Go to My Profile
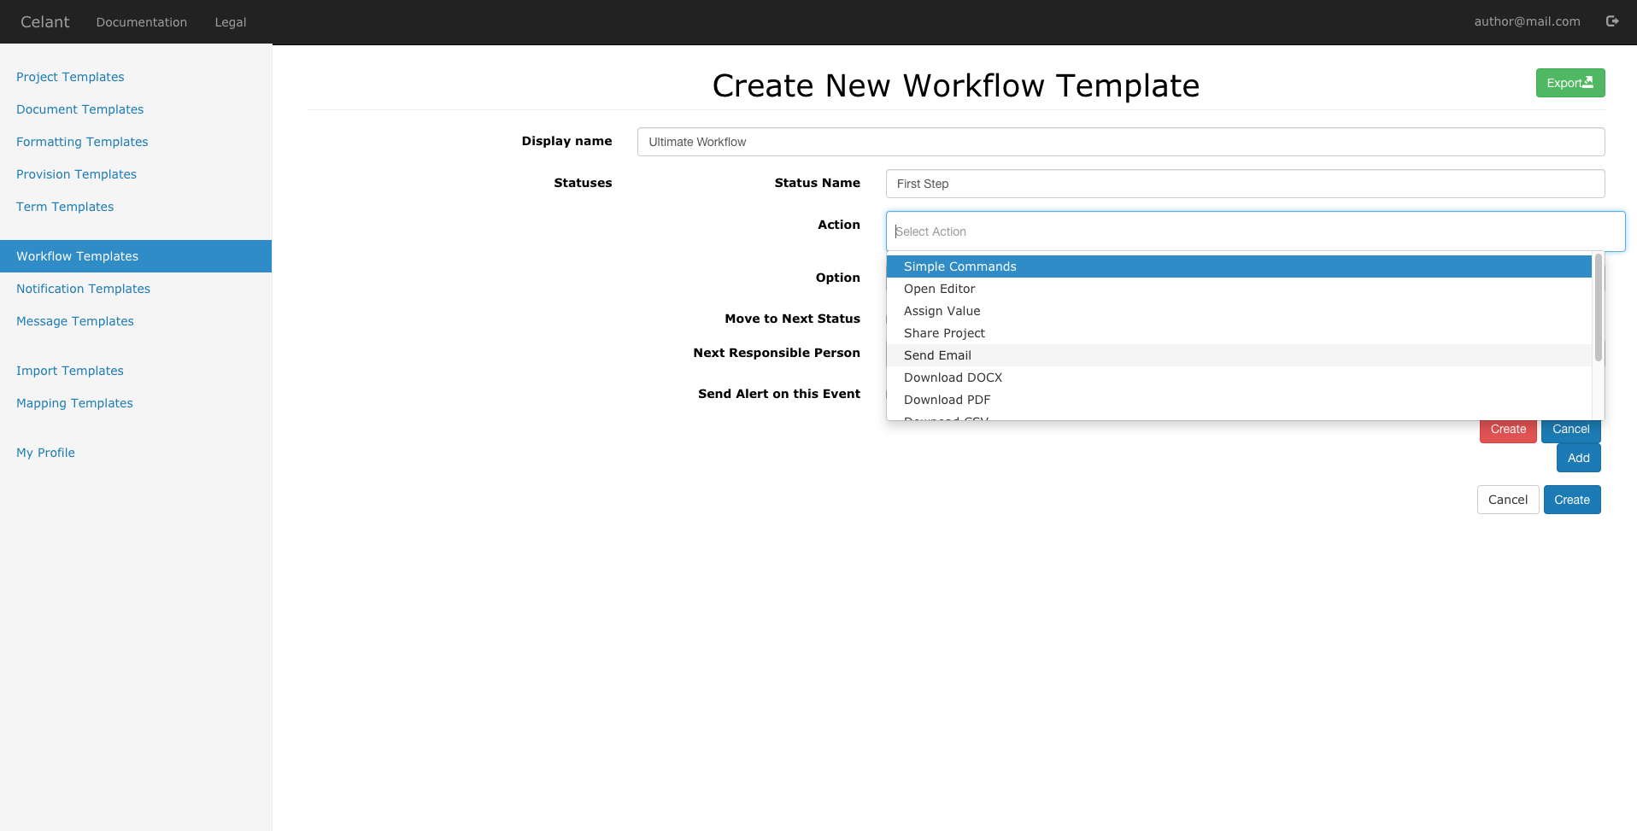The image size is (1637, 831). click(45, 452)
